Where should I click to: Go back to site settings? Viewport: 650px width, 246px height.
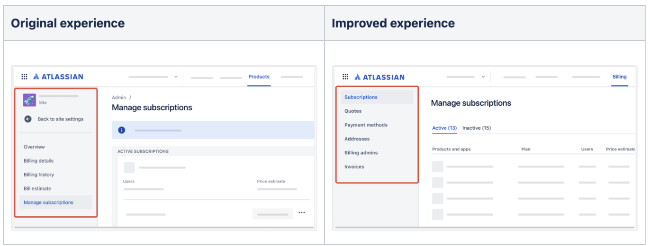coord(61,119)
